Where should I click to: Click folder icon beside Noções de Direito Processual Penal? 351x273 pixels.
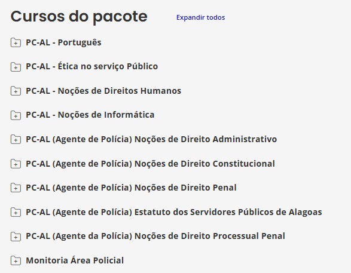(x=16, y=237)
